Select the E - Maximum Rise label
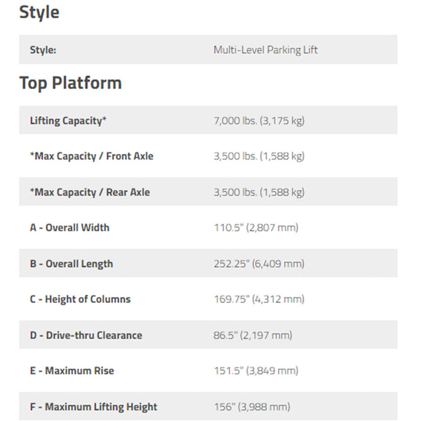 [x=72, y=371]
